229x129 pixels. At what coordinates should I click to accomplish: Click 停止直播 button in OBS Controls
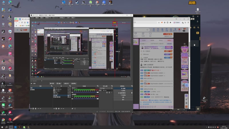pyautogui.click(x=123, y=88)
